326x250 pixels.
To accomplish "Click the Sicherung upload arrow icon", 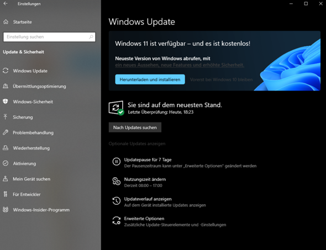I will click(6, 117).
